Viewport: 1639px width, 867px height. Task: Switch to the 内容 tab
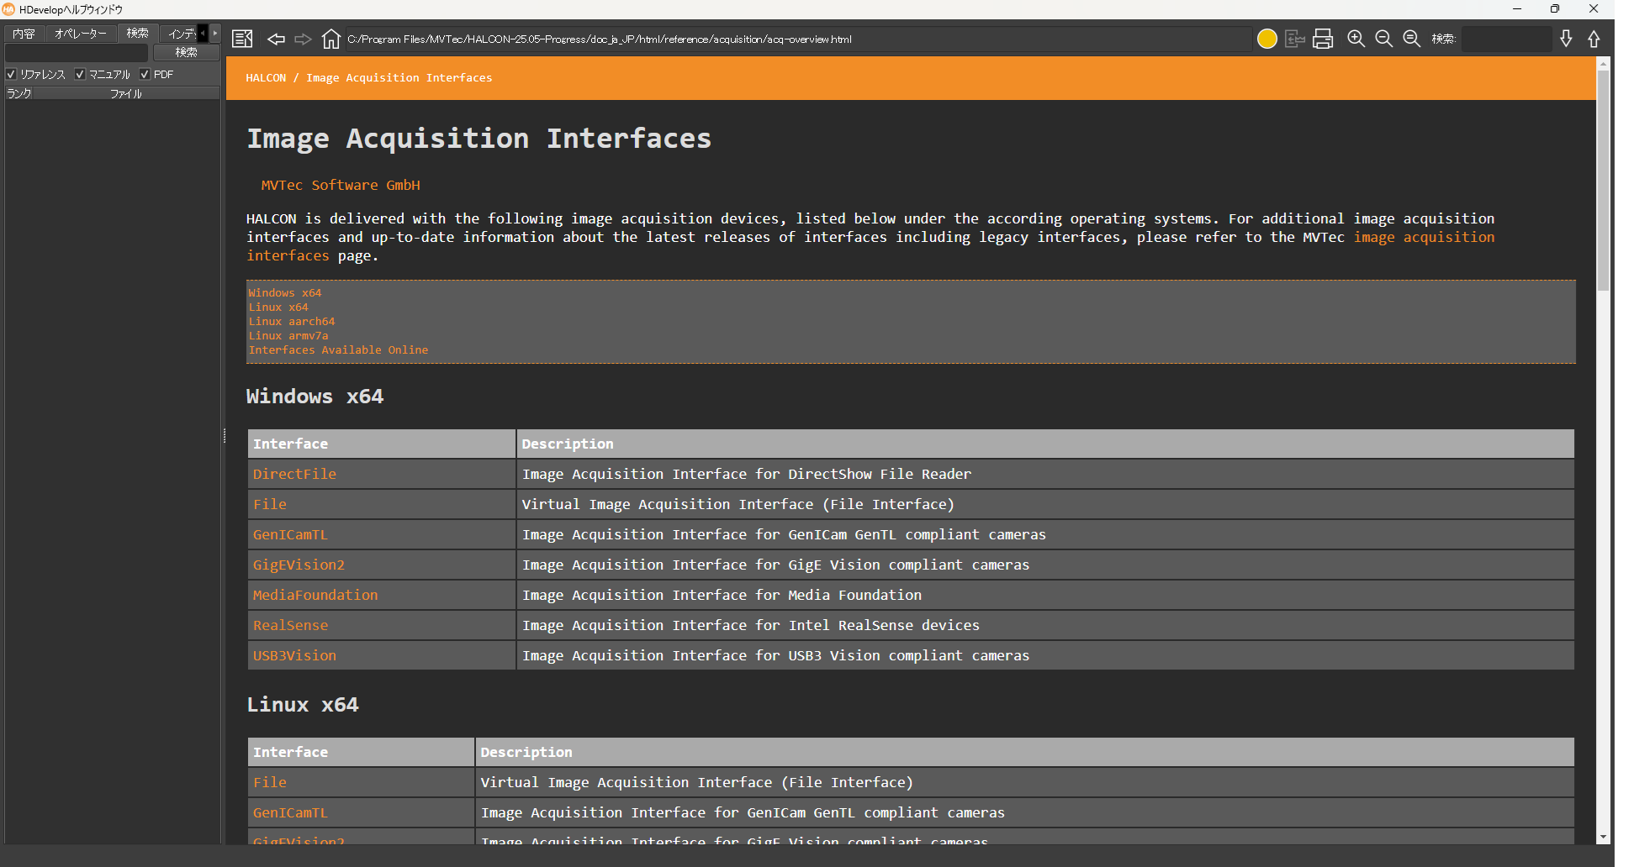point(24,34)
